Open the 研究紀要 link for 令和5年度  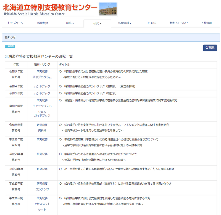[42, 71]
